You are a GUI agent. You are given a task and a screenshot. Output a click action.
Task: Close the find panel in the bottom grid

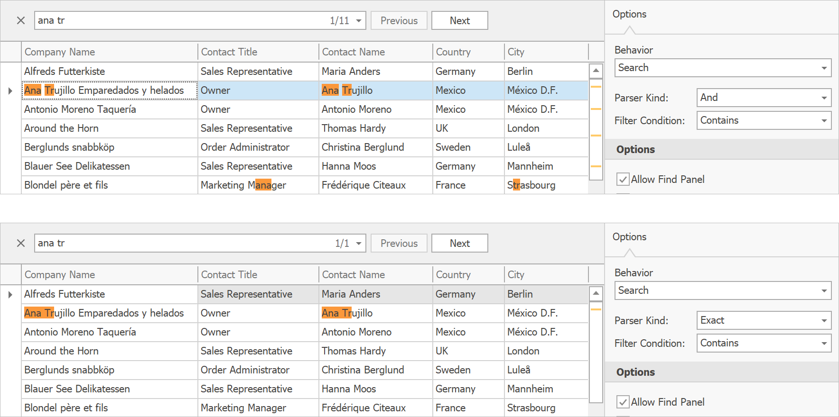(21, 243)
